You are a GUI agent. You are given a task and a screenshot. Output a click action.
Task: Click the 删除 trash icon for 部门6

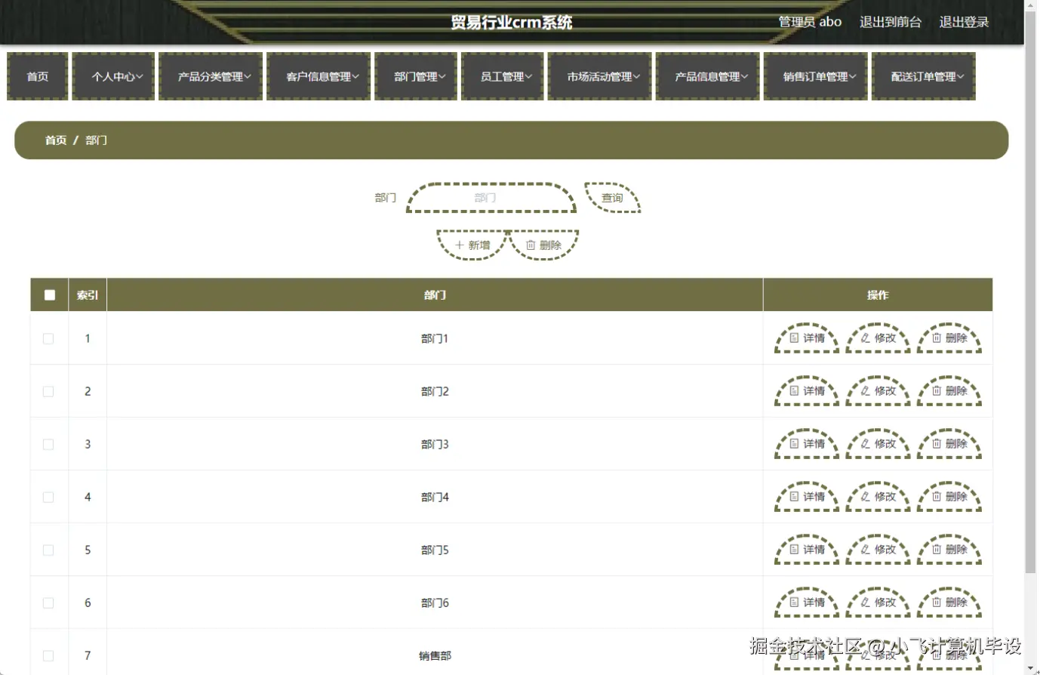pyautogui.click(x=937, y=603)
